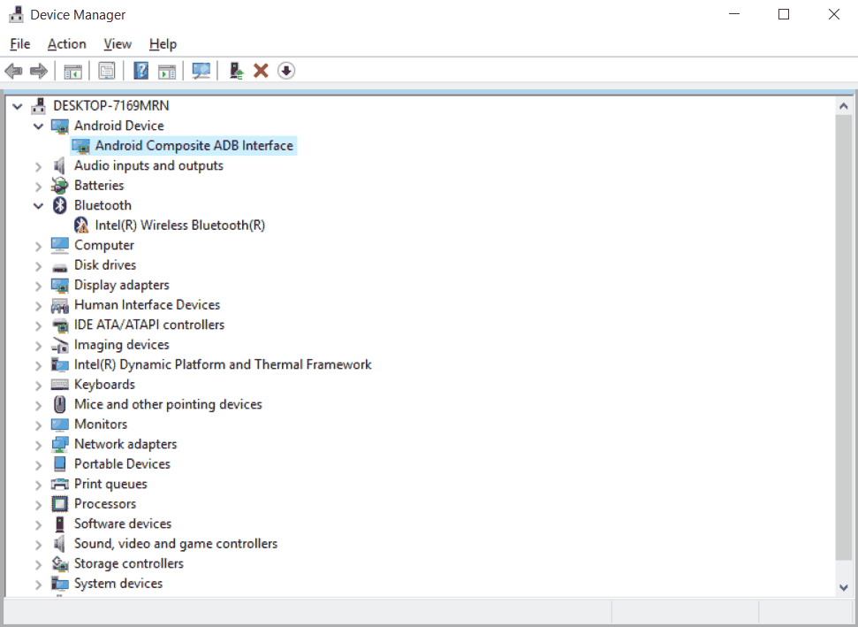Click the Mice and other pointing devices icon
The height and width of the screenshot is (627, 858).
[59, 404]
